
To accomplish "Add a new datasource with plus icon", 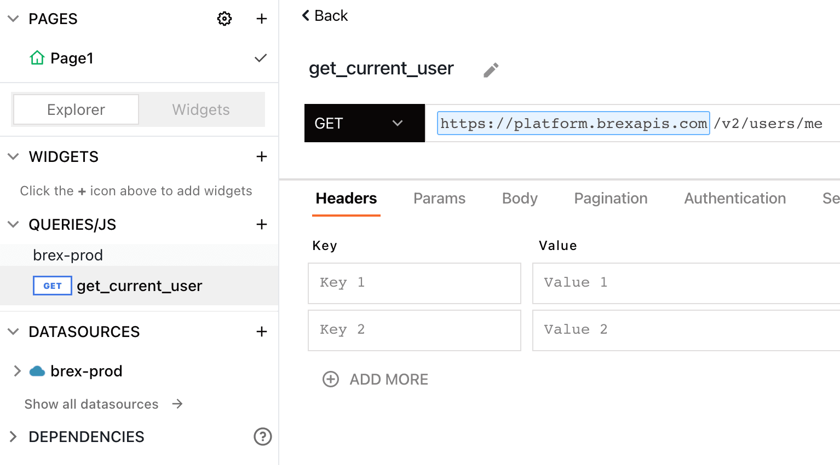I will click(x=262, y=332).
